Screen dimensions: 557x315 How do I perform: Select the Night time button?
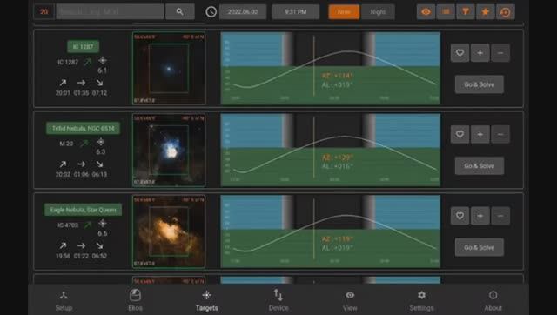click(x=378, y=11)
